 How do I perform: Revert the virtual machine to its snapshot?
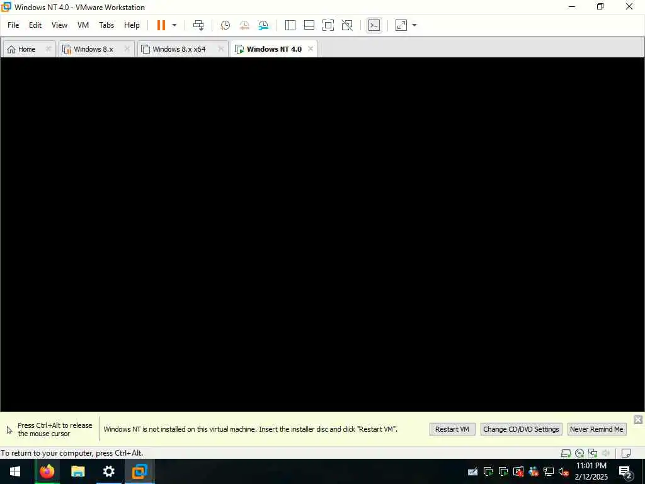(244, 25)
